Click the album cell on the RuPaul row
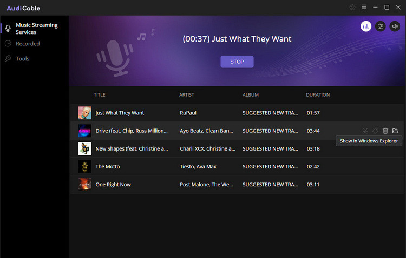 pos(270,113)
